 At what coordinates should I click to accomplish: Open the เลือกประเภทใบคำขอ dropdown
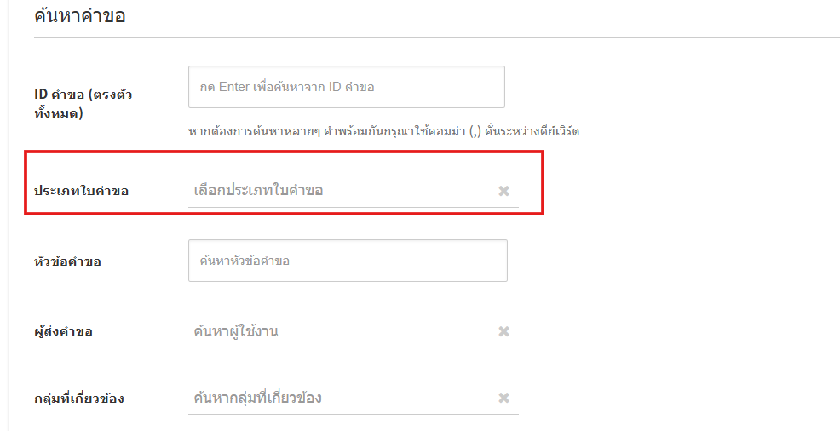[341, 191]
